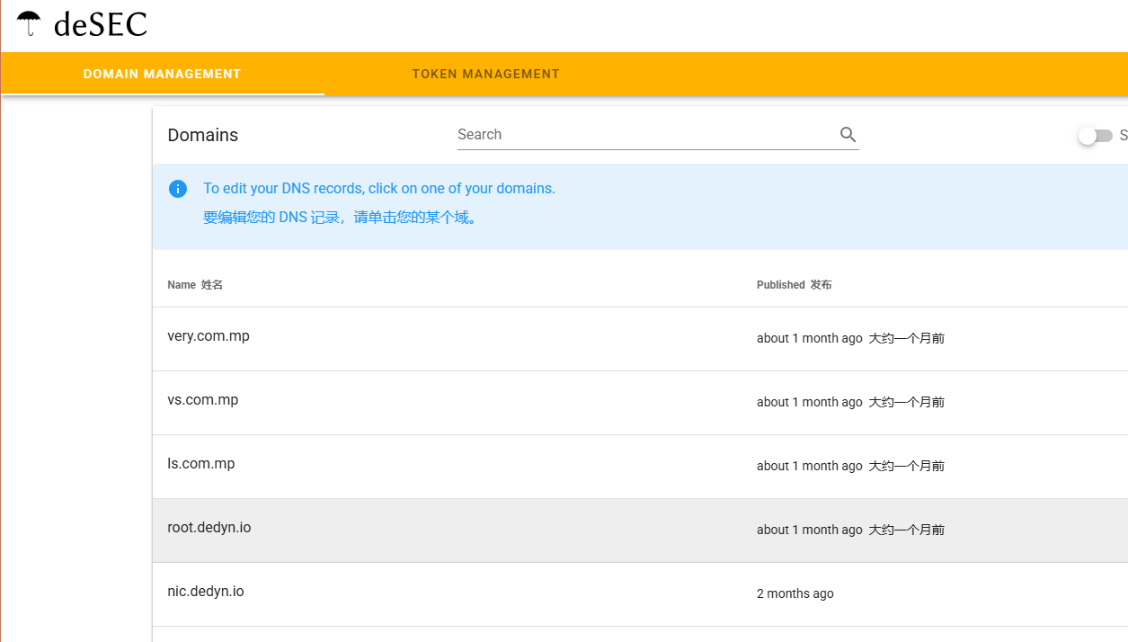The image size is (1128, 642).
Task: Open DNS records for ls.com.mp
Action: (201, 464)
